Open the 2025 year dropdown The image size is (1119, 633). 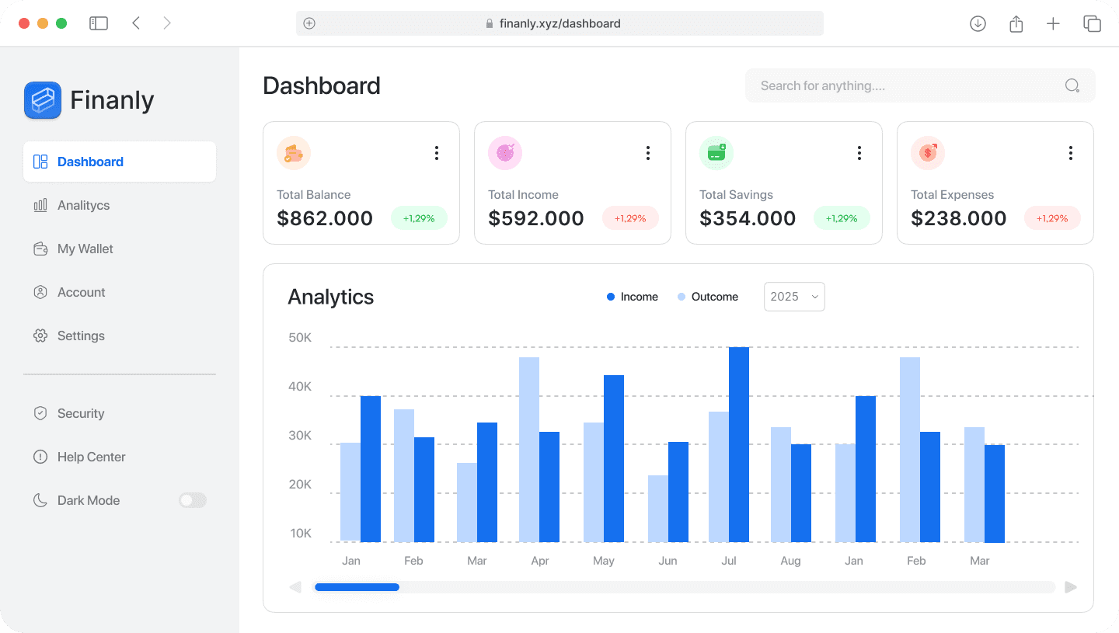tap(793, 297)
